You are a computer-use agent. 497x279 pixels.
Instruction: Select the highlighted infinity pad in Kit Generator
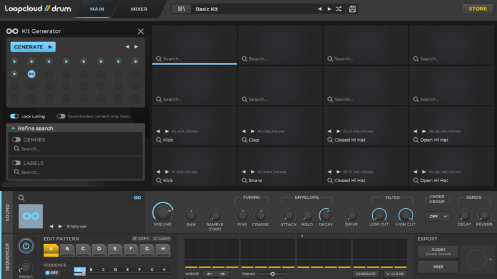tap(31, 74)
